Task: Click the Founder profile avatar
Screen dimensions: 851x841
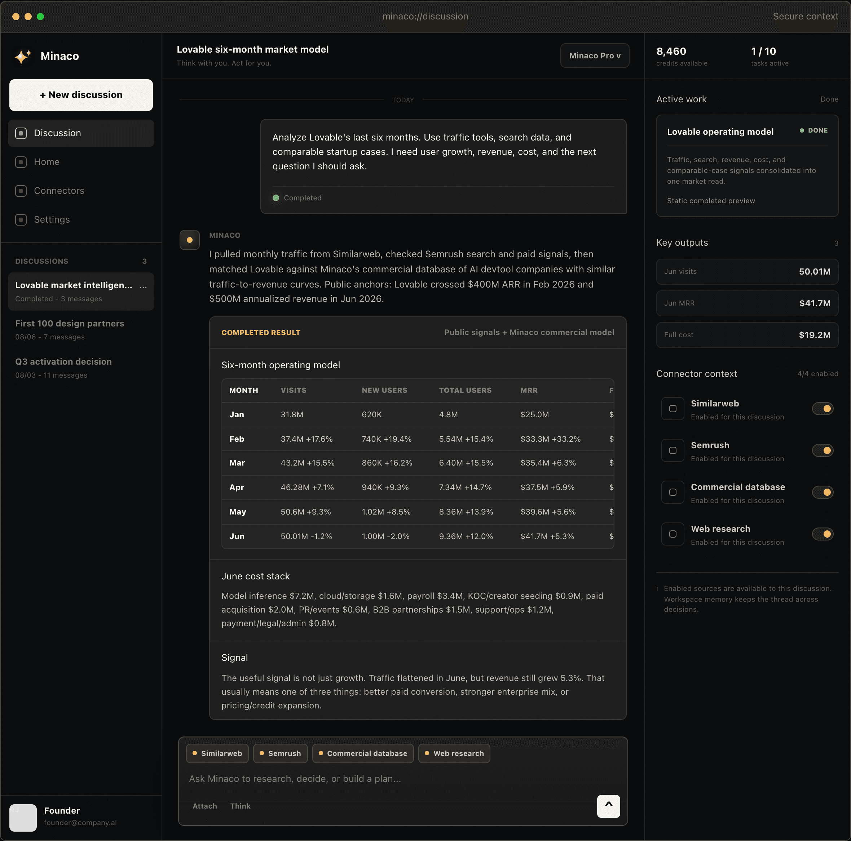Action: point(23,818)
